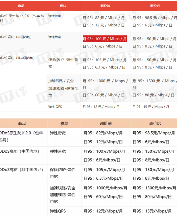The width and height of the screenshot is (177, 218).
Task: Click "日 95: 12 元 / Mbps / 日" in red-header table
Action: (x=103, y=25)
